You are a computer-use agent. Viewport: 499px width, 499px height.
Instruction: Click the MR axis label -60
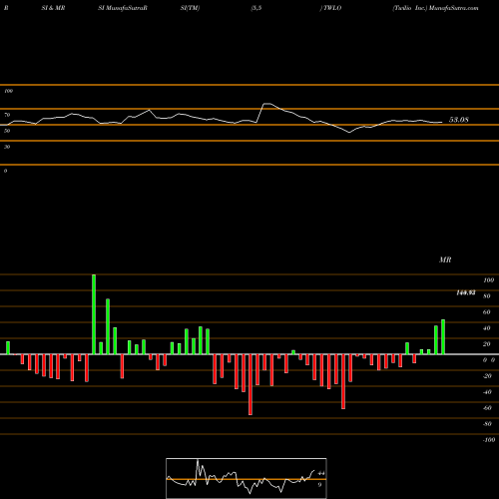pos(487,408)
